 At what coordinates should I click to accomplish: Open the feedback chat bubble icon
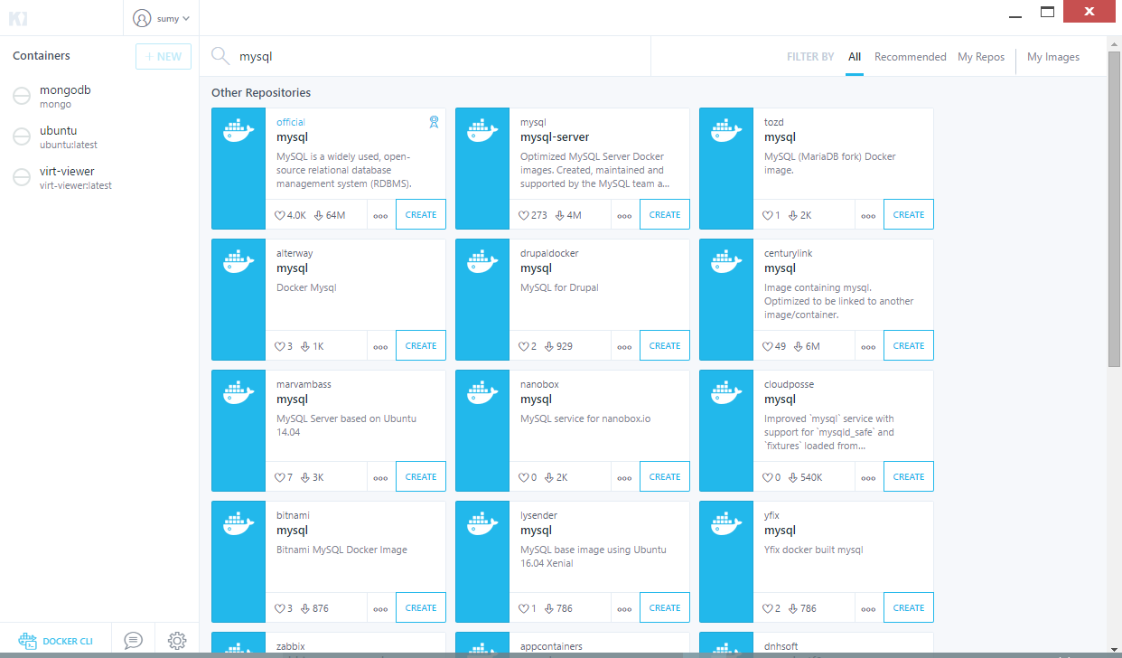point(133,641)
